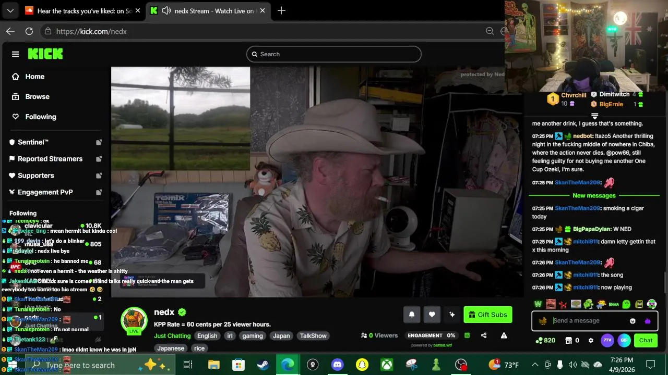Click the chat scrollbar

(664, 283)
